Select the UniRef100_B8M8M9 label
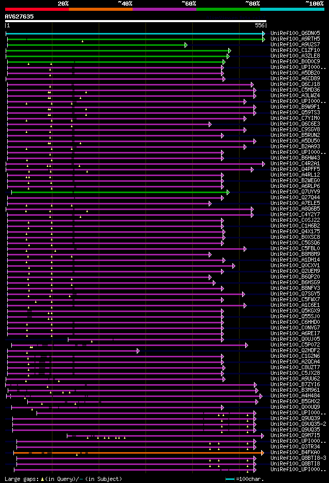 pyautogui.click(x=295, y=254)
